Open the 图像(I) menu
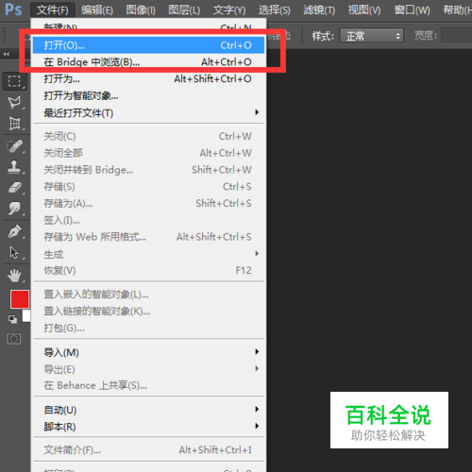 (141, 10)
